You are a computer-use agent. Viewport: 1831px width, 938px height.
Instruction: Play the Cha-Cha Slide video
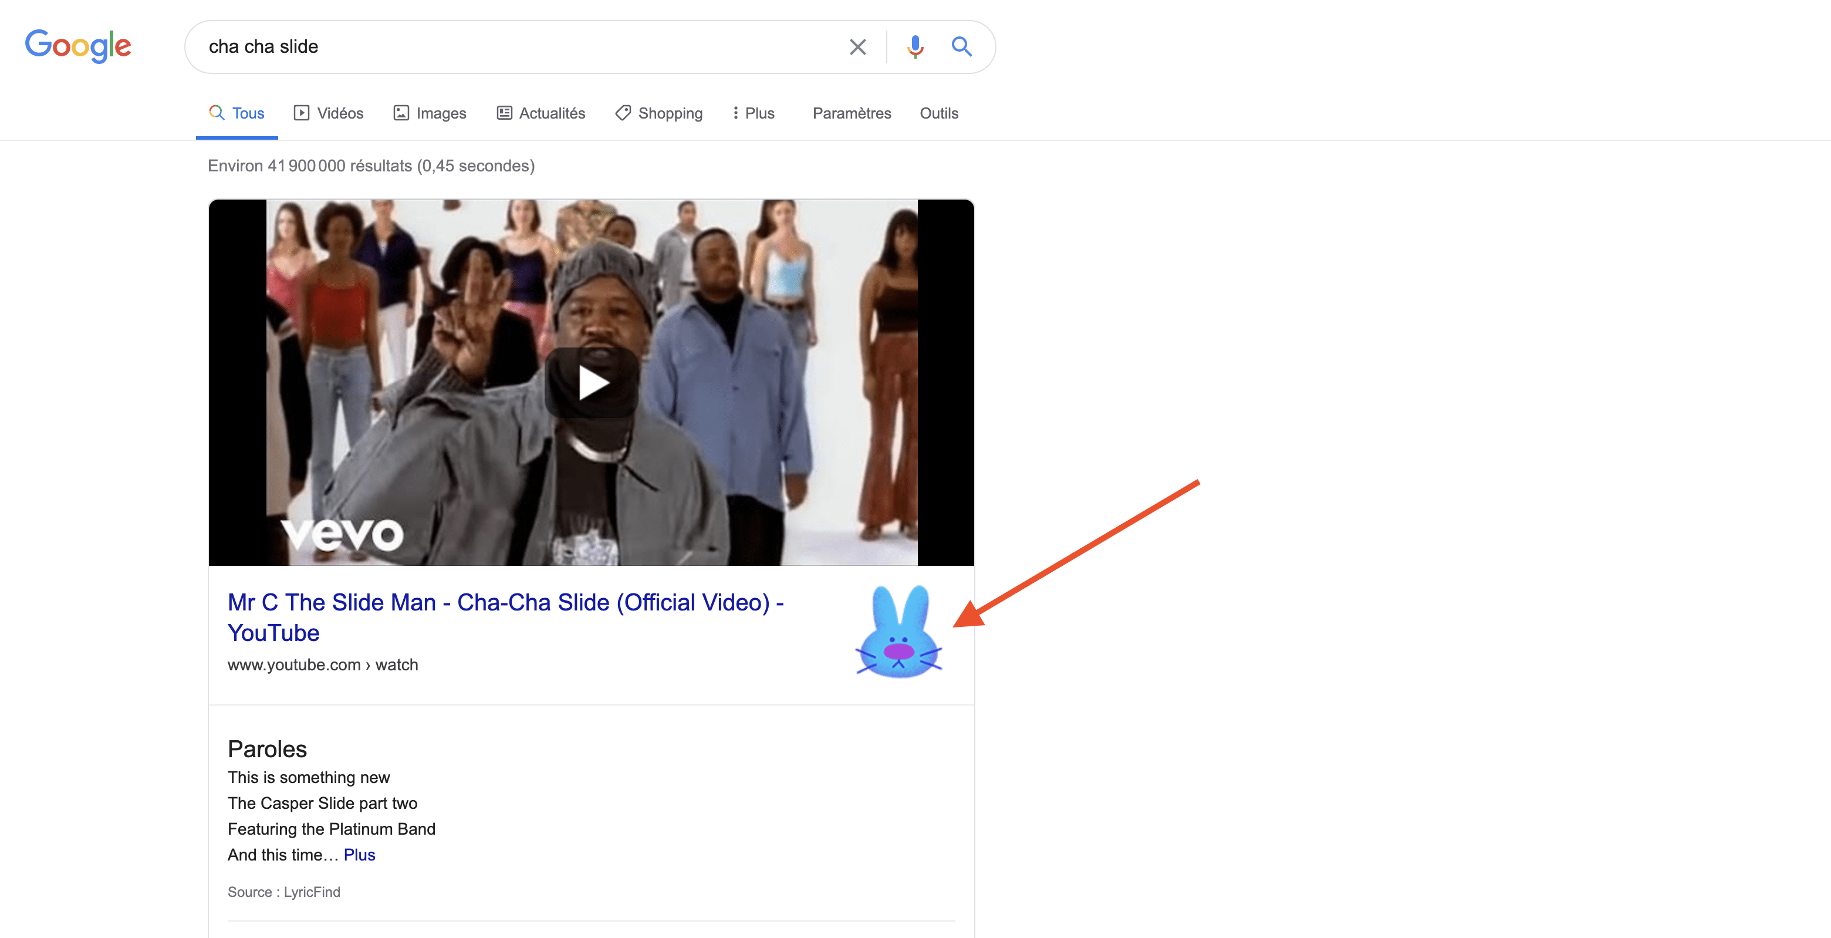[x=592, y=383]
